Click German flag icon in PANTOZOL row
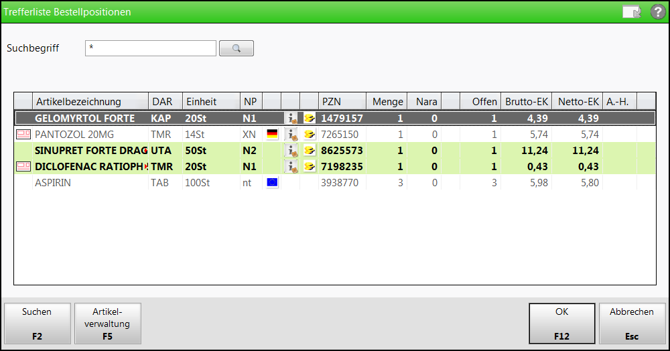This screenshot has width=670, height=351. (x=272, y=135)
